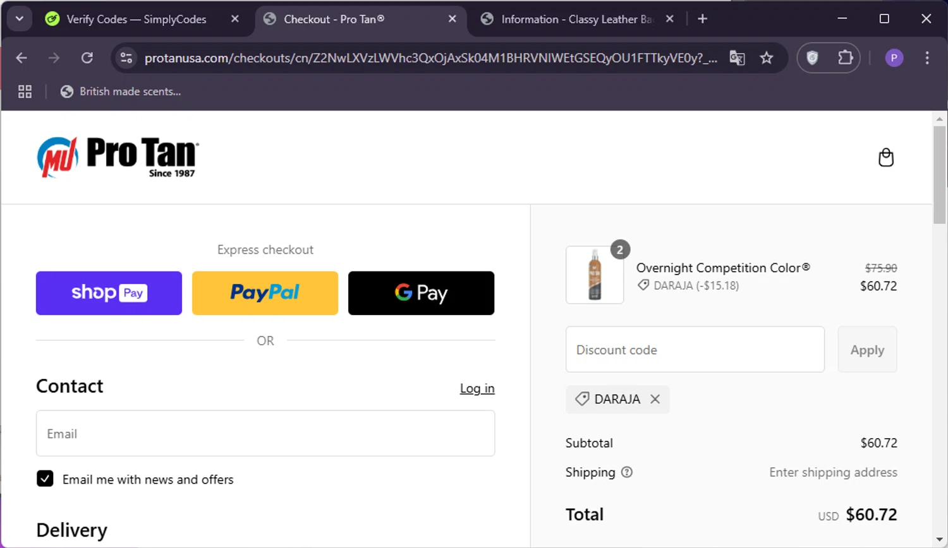Focus the Discount code field
The image size is (948, 548).
point(695,349)
